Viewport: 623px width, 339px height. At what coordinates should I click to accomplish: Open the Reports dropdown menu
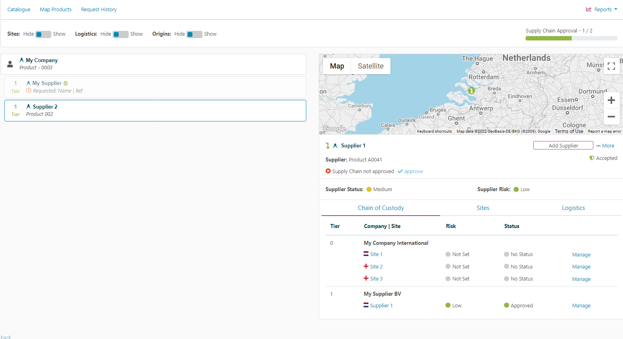(x=602, y=10)
